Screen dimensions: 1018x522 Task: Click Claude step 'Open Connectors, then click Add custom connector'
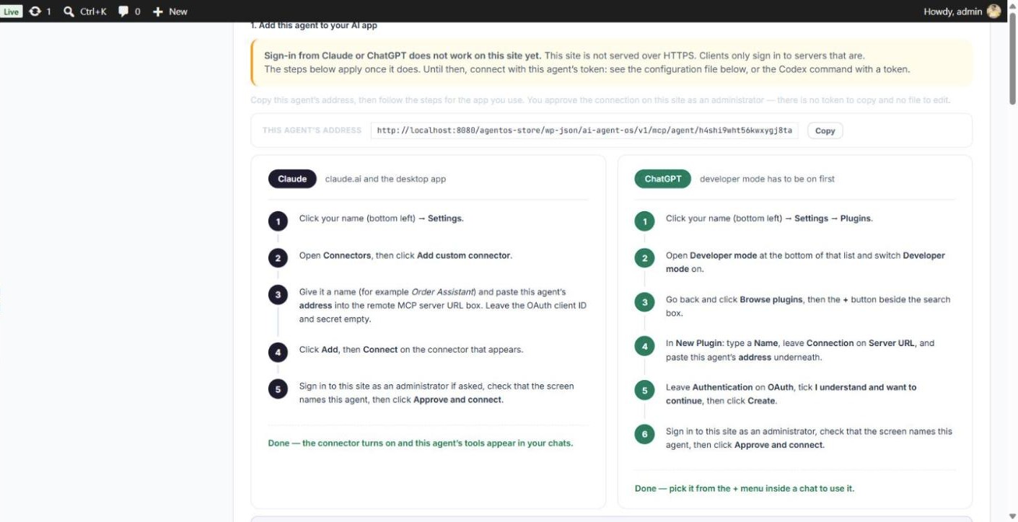click(405, 255)
